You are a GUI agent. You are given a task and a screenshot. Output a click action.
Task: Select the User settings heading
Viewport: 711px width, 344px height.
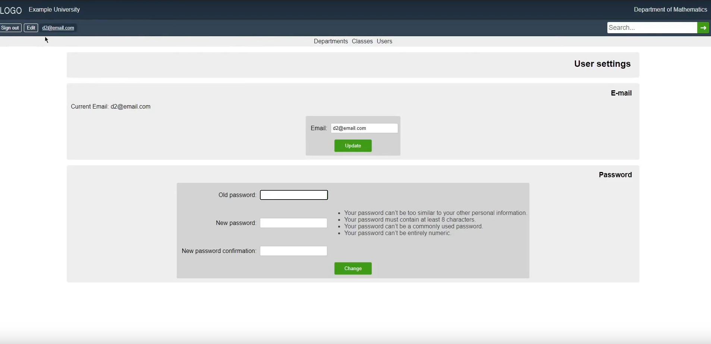[603, 64]
